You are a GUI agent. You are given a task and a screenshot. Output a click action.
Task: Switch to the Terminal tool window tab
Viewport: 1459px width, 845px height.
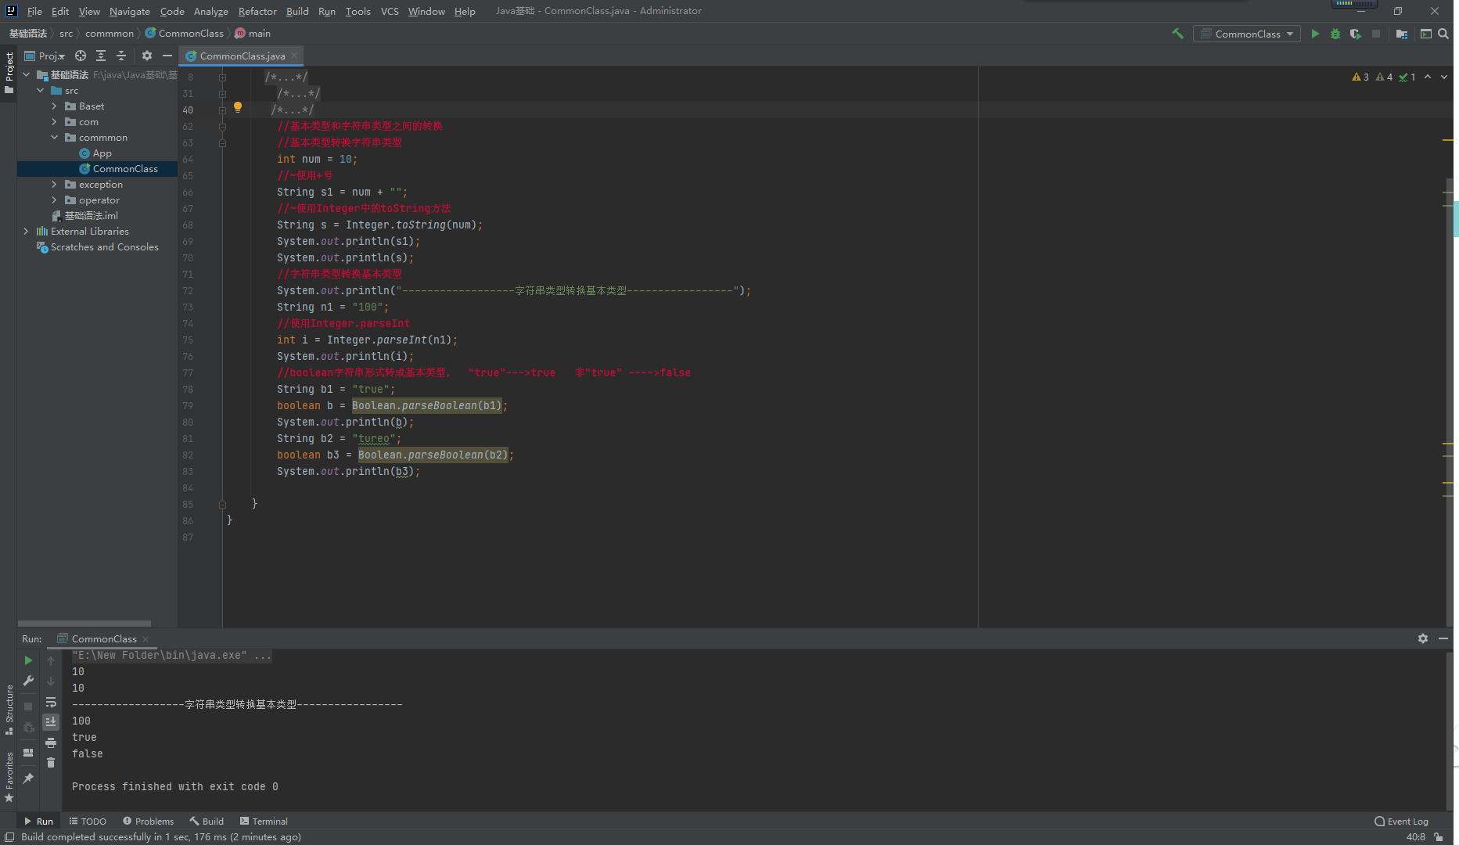(x=264, y=821)
